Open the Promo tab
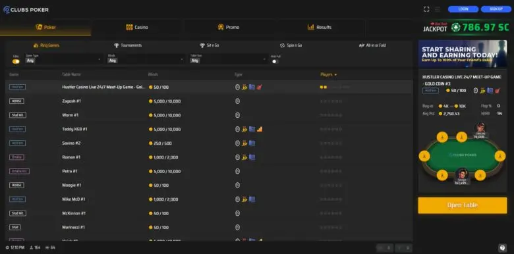 pyautogui.click(x=229, y=28)
